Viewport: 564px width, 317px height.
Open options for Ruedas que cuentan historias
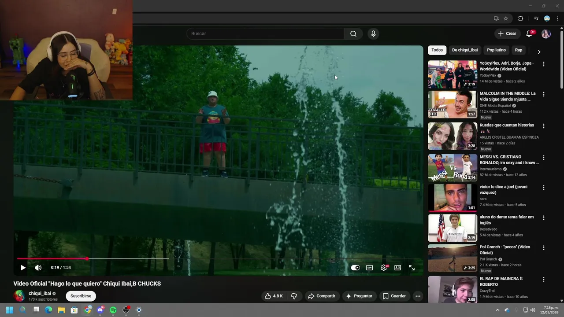543,126
